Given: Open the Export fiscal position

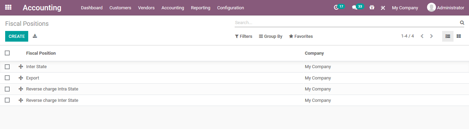Looking at the screenshot, I should [33, 78].
